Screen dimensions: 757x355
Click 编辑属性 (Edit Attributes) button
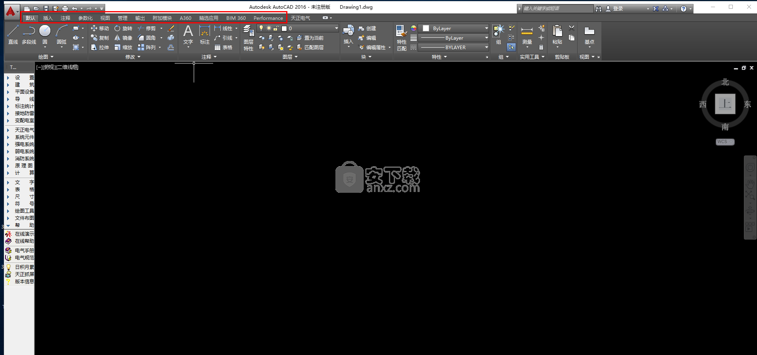tap(372, 48)
